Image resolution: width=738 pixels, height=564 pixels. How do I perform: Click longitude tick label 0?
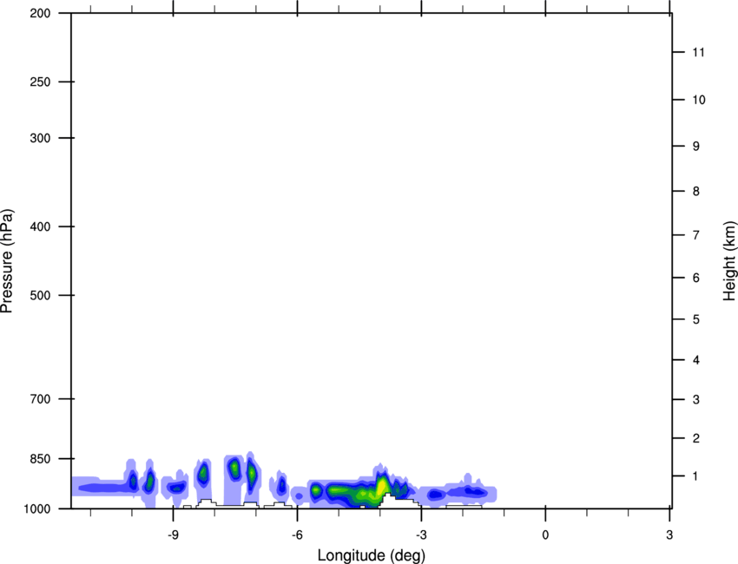(x=545, y=535)
